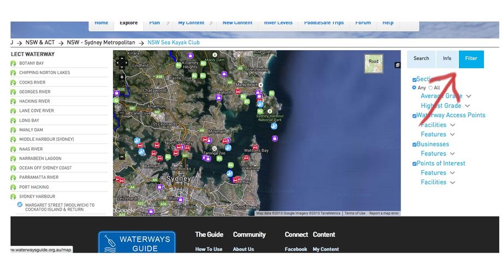This screenshot has height=276, width=502.
Task: Select blue kayak marker below Sydney Harbour National Park
Action: point(274,126)
